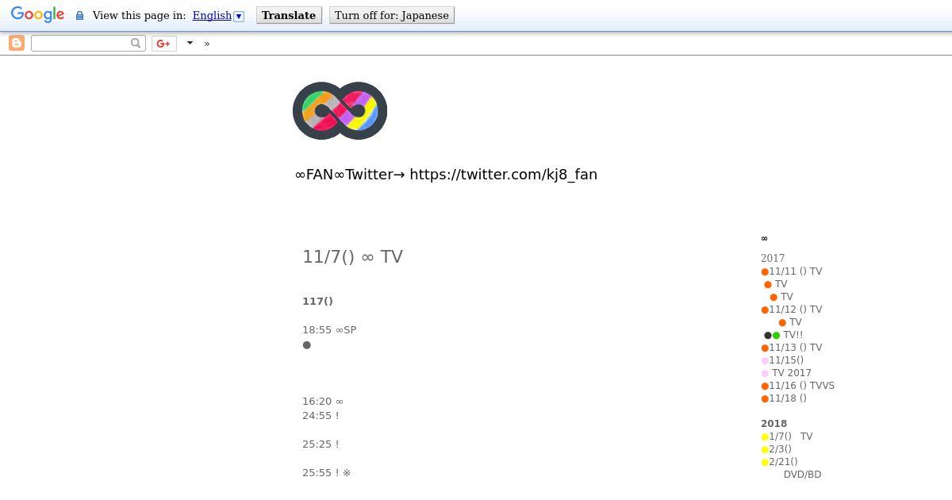Viewport: 952px width, 500px height.
Task: Open the 11/7() ∞ TV post title
Action: click(x=352, y=256)
